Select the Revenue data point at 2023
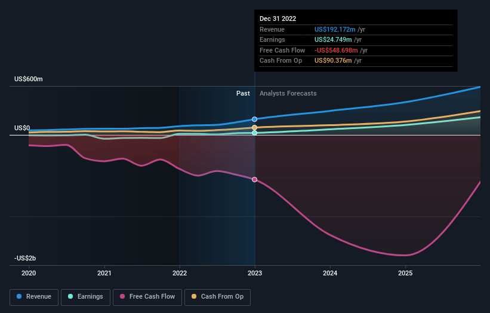The width and height of the screenshot is (490, 313). 255,119
